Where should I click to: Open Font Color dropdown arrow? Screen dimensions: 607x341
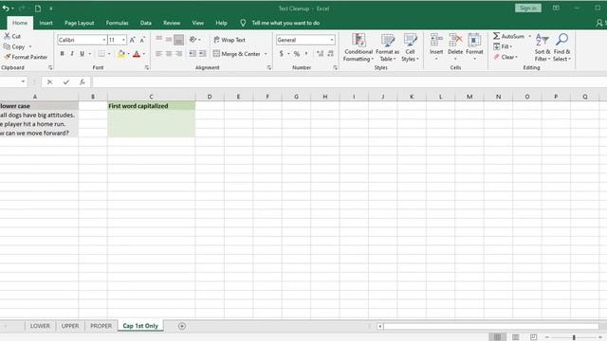click(144, 54)
